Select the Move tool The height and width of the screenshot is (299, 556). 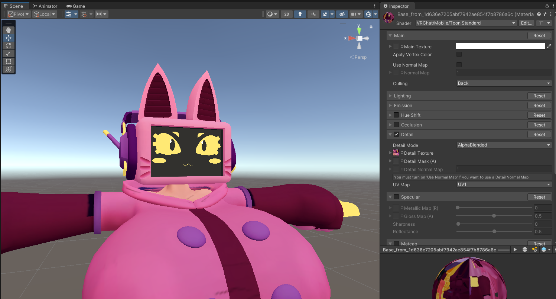pyautogui.click(x=9, y=38)
